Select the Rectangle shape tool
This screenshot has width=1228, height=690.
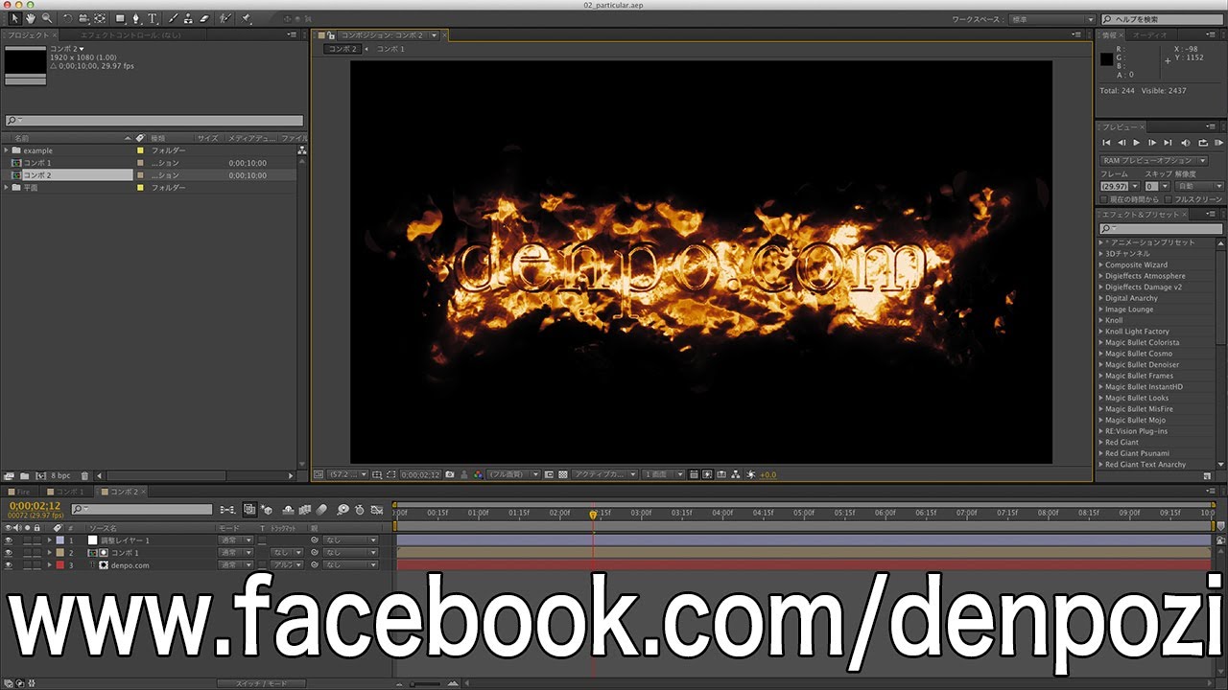(x=121, y=18)
